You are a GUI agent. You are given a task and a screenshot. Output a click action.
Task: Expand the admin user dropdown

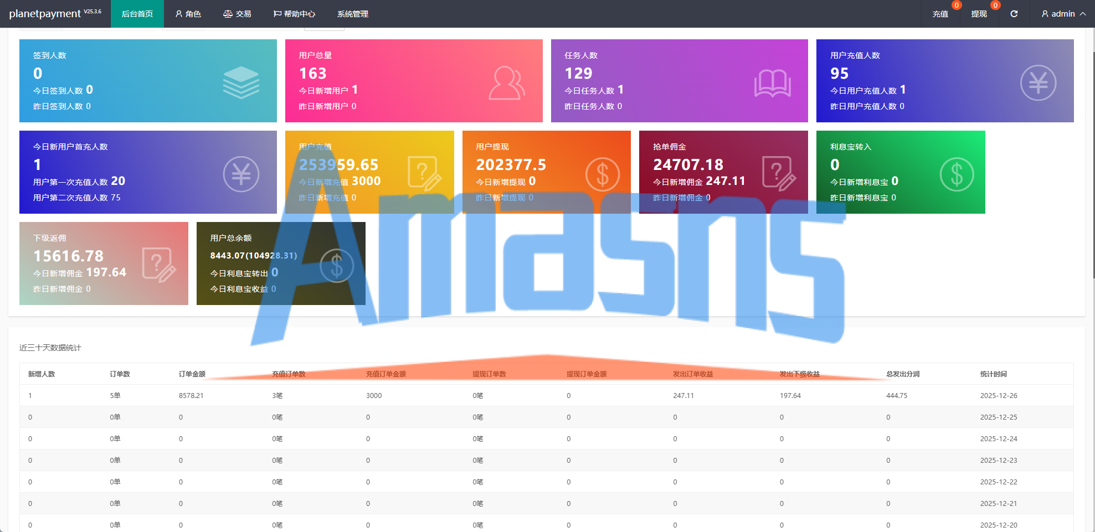(x=1063, y=14)
